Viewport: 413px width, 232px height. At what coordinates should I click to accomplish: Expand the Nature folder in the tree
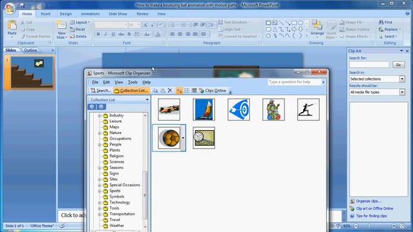click(x=100, y=133)
